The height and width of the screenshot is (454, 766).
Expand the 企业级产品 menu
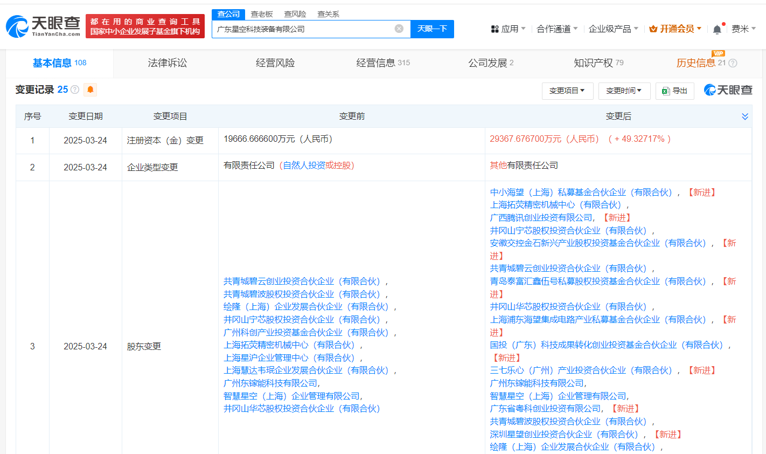pos(613,29)
